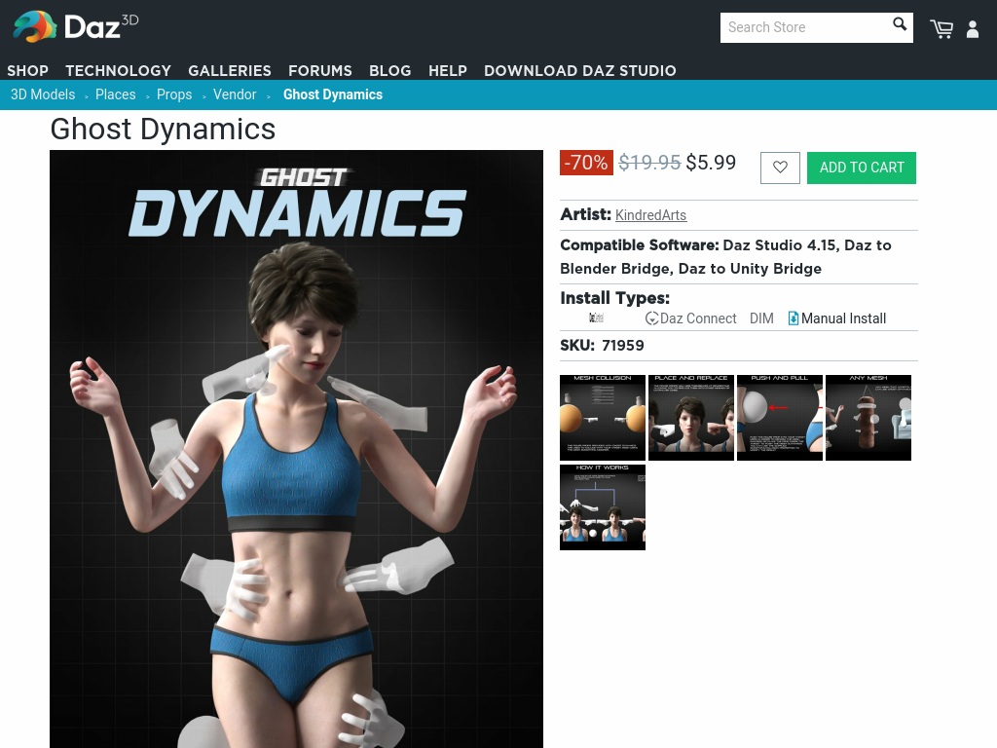Click Daz Connect text label

[698, 318]
